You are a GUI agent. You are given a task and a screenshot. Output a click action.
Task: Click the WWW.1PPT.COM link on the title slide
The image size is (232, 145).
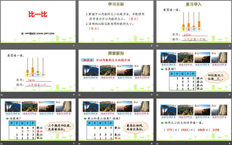37,33
